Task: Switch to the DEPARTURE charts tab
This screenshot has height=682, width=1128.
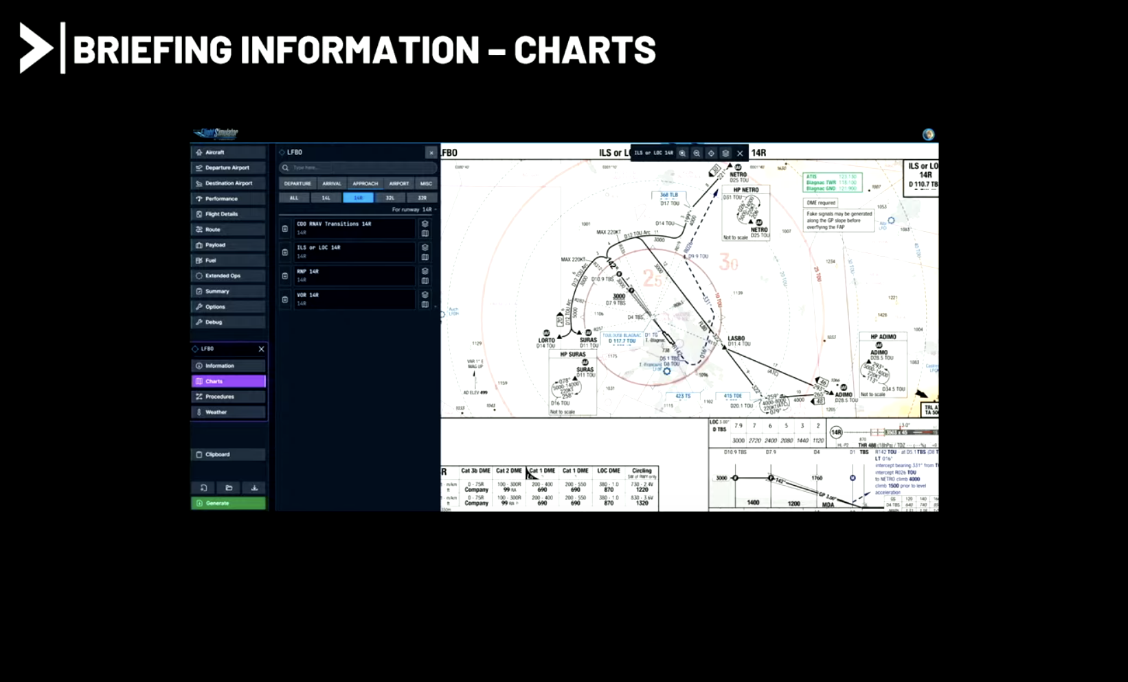Action: 297,183
